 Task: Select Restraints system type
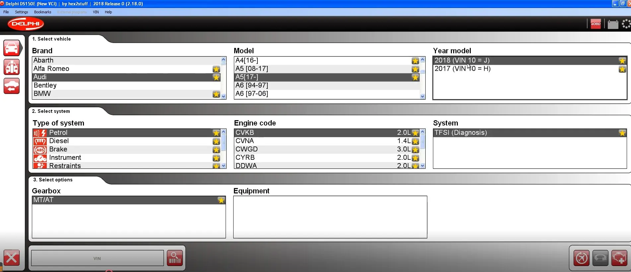126,165
